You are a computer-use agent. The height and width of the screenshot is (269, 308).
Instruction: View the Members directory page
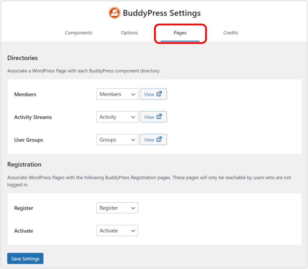click(153, 94)
